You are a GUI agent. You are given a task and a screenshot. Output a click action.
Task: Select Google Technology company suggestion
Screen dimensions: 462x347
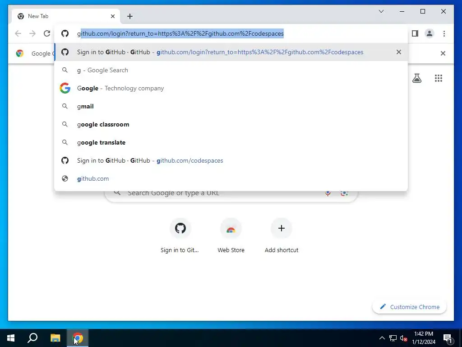click(231, 88)
